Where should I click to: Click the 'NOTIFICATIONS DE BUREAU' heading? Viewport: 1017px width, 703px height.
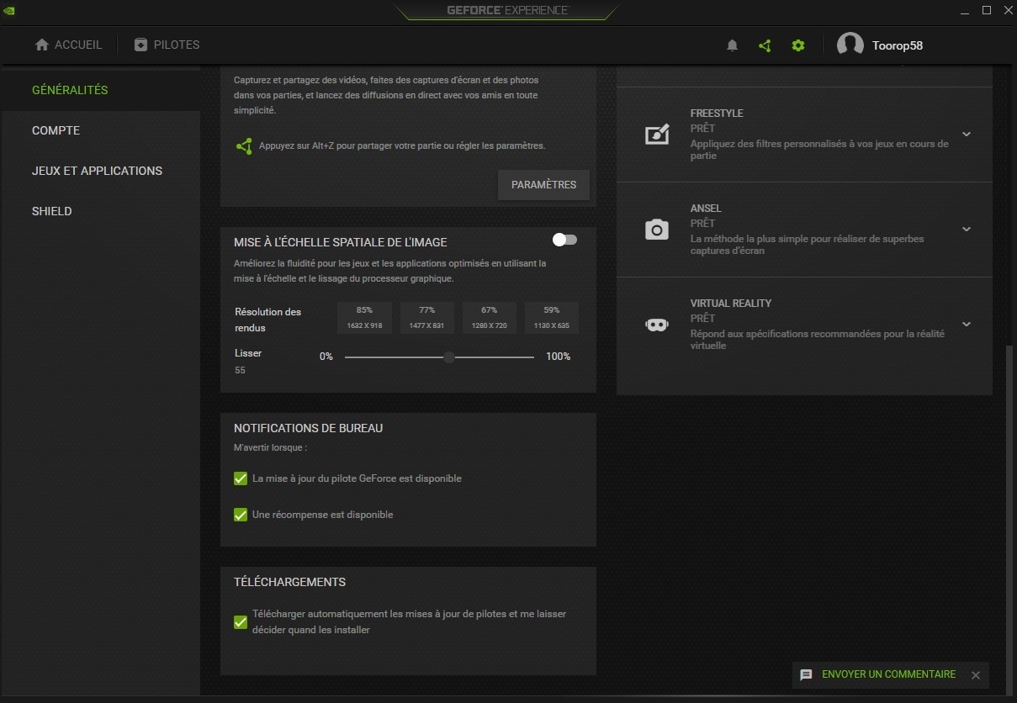(308, 428)
